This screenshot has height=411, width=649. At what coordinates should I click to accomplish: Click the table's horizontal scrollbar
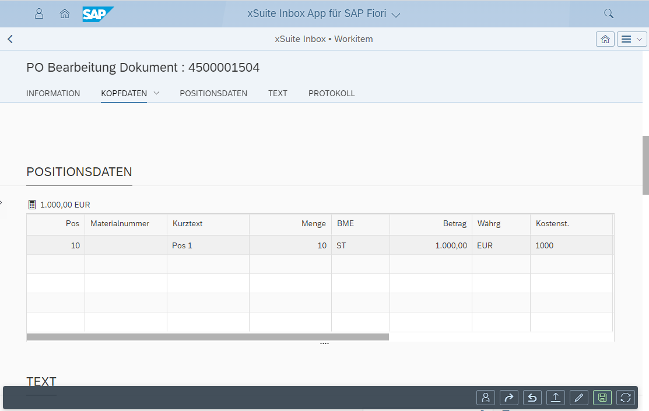pyautogui.click(x=208, y=337)
